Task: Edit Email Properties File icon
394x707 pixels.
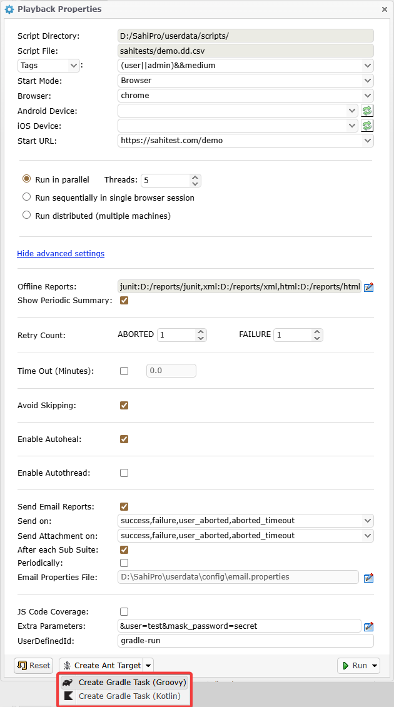Action: pos(368,578)
